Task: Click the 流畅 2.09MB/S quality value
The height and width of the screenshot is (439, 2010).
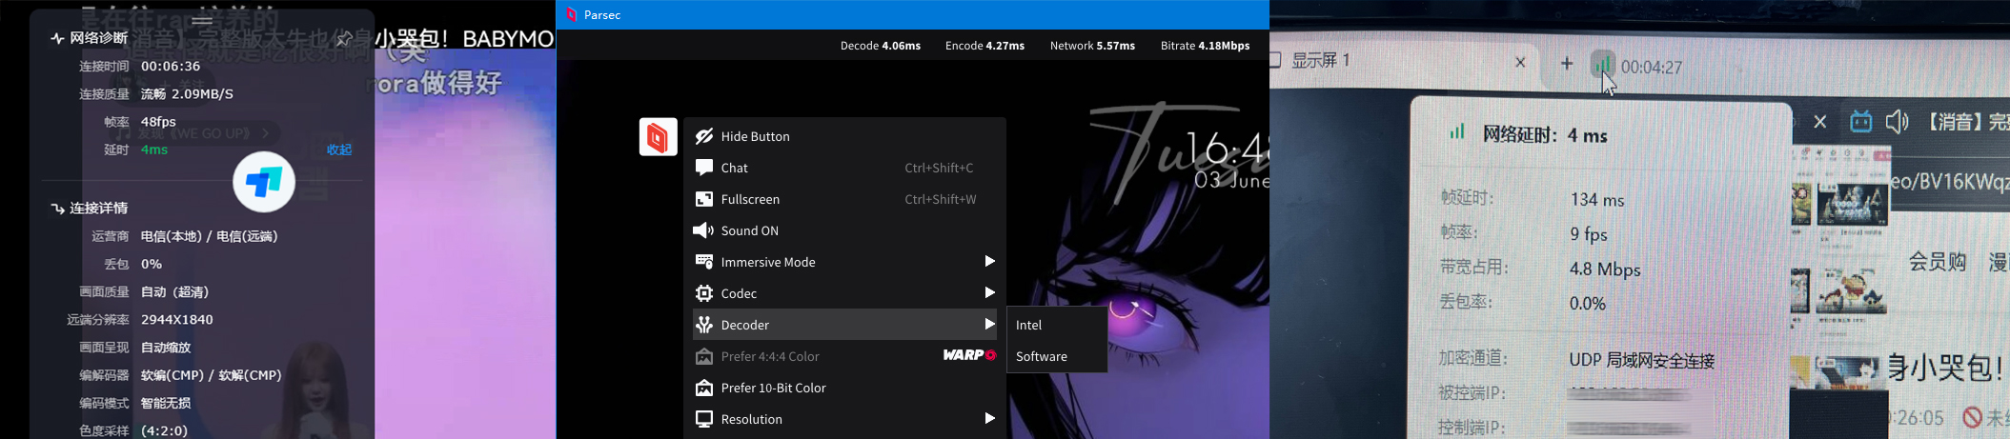Action: click(x=187, y=93)
